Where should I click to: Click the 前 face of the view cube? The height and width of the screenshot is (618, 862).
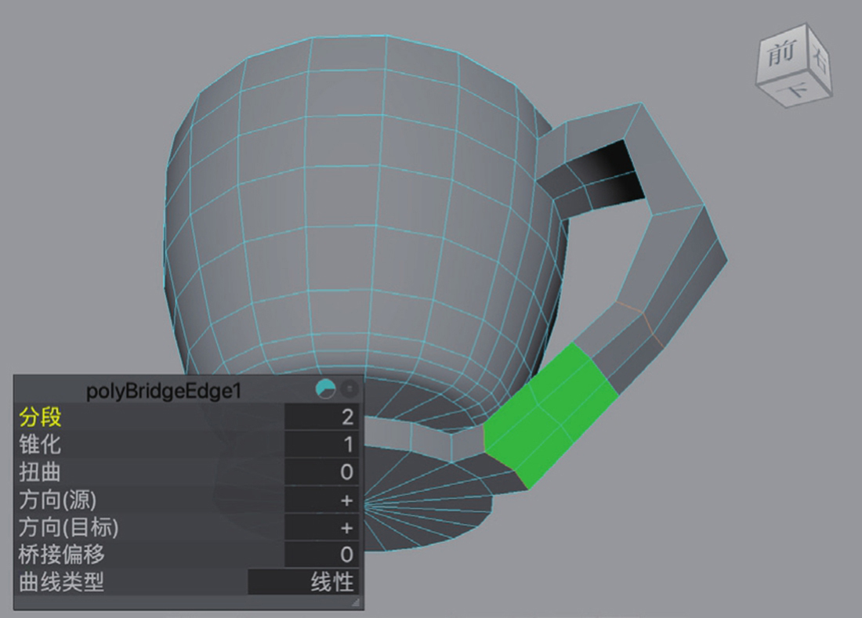click(x=782, y=55)
